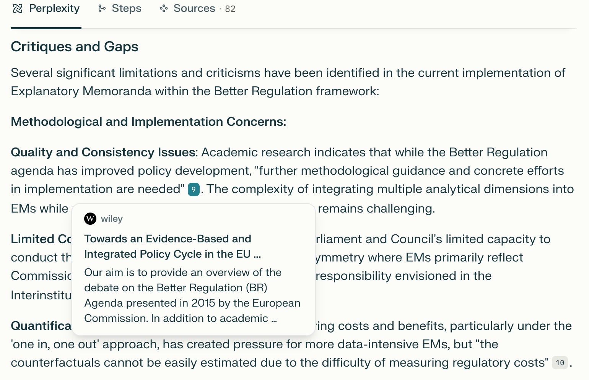Click the Steps branch icon

pos(102,8)
